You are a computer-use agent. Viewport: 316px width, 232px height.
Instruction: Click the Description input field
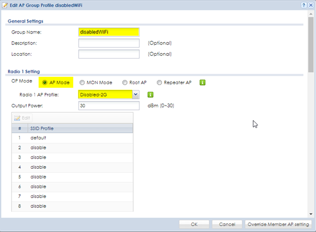109,43
